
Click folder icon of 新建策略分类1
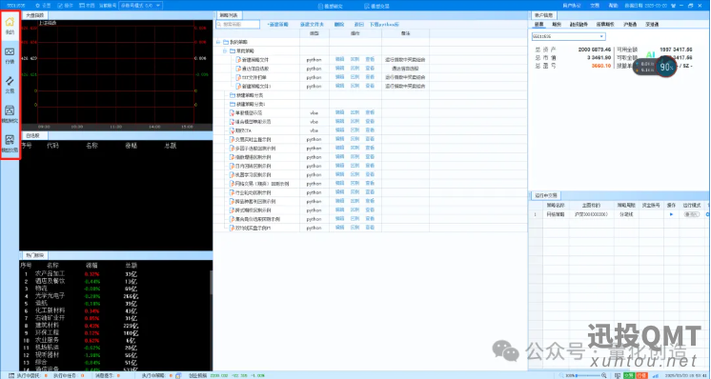click(233, 104)
